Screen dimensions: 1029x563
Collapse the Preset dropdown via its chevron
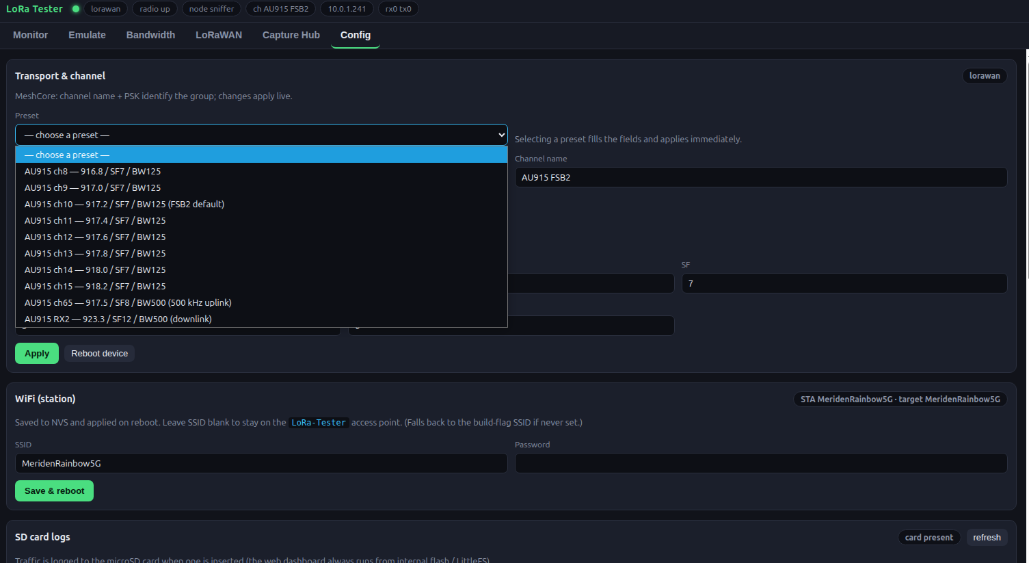pyautogui.click(x=501, y=135)
